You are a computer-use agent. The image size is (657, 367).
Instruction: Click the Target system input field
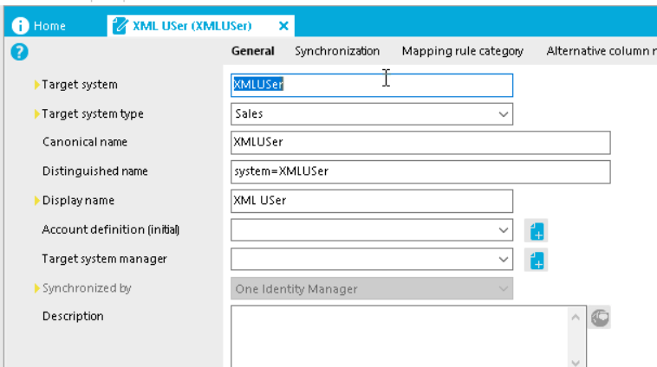coord(372,85)
